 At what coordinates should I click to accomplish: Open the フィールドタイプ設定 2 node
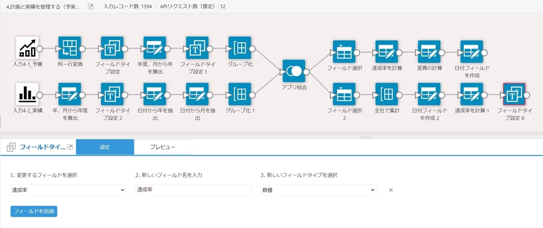click(112, 94)
